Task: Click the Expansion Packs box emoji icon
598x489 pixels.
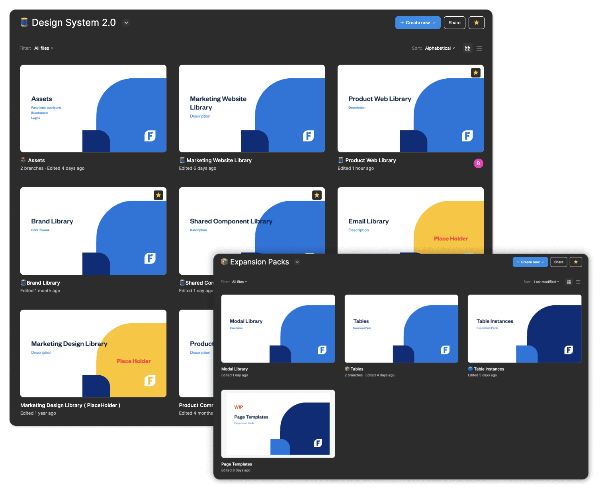Action: tap(225, 262)
